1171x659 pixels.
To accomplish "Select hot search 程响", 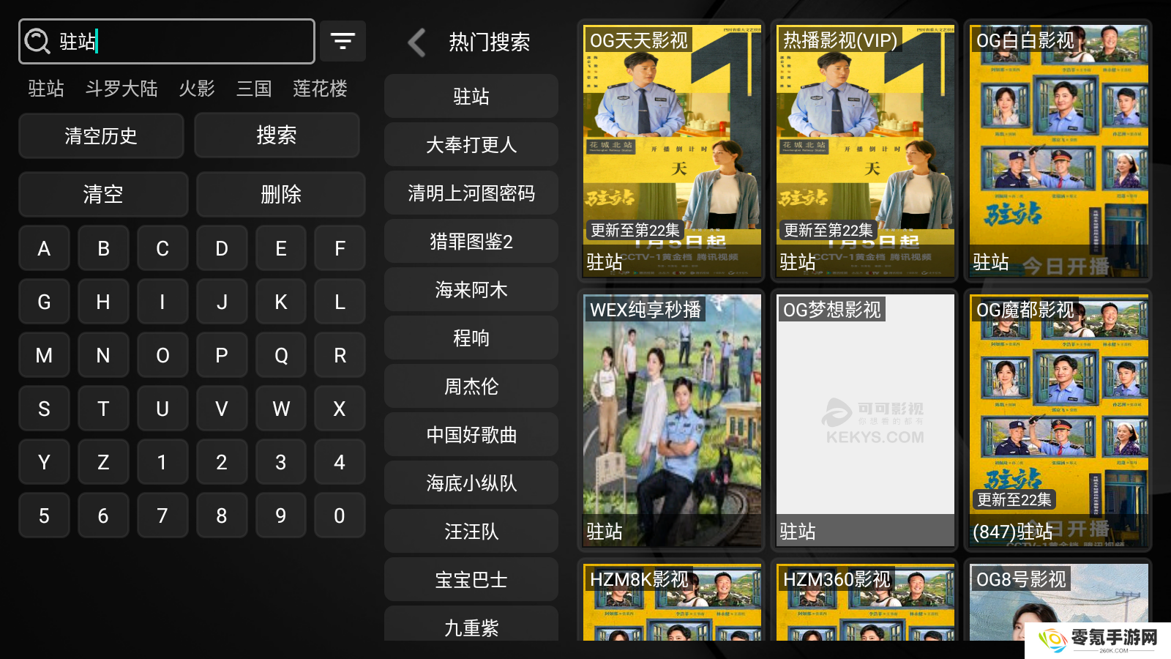I will 471,338.
